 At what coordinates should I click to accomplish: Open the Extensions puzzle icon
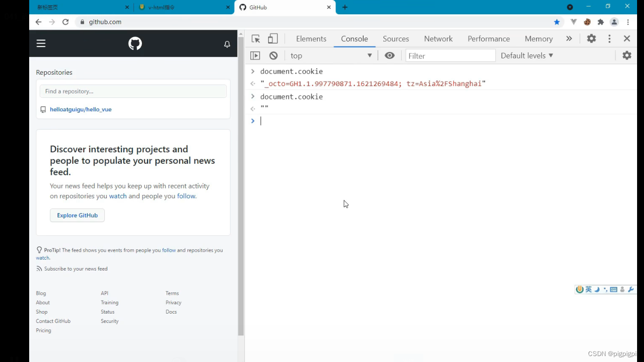pos(600,22)
